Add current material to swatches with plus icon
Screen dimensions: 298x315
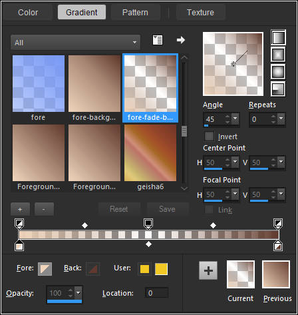tap(208, 270)
